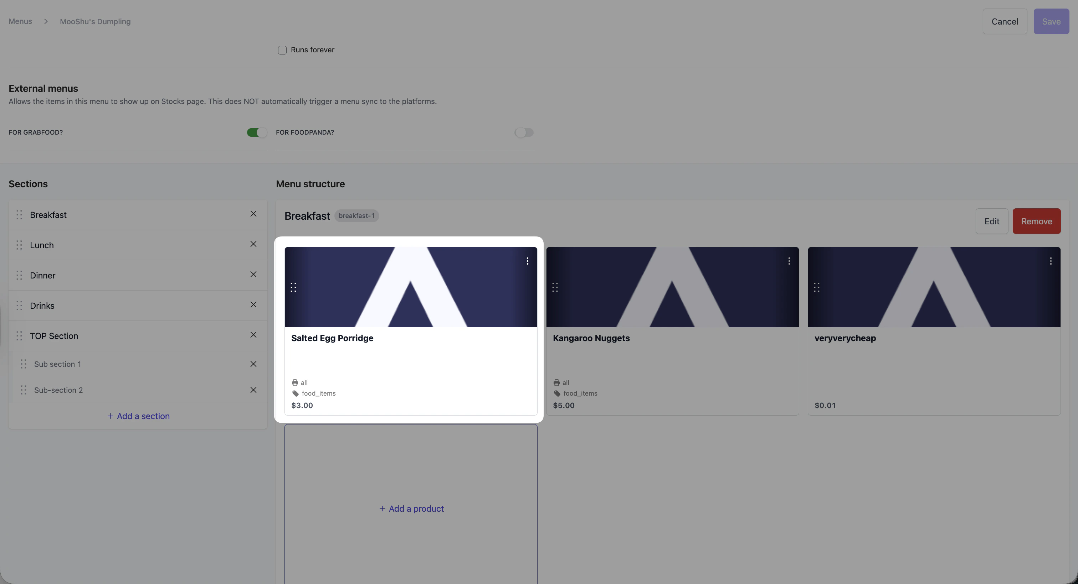Remove the Drinks section with X icon
This screenshot has width=1078, height=584.
253,305
